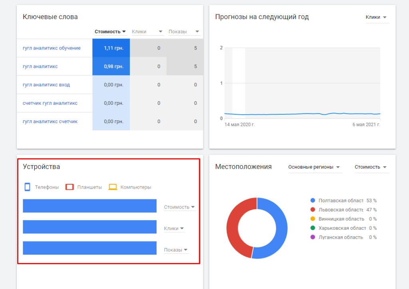Viewport: 409px width, 289px height.
Task: Click the blue Полтавская область legend dot
Action: [313, 201]
